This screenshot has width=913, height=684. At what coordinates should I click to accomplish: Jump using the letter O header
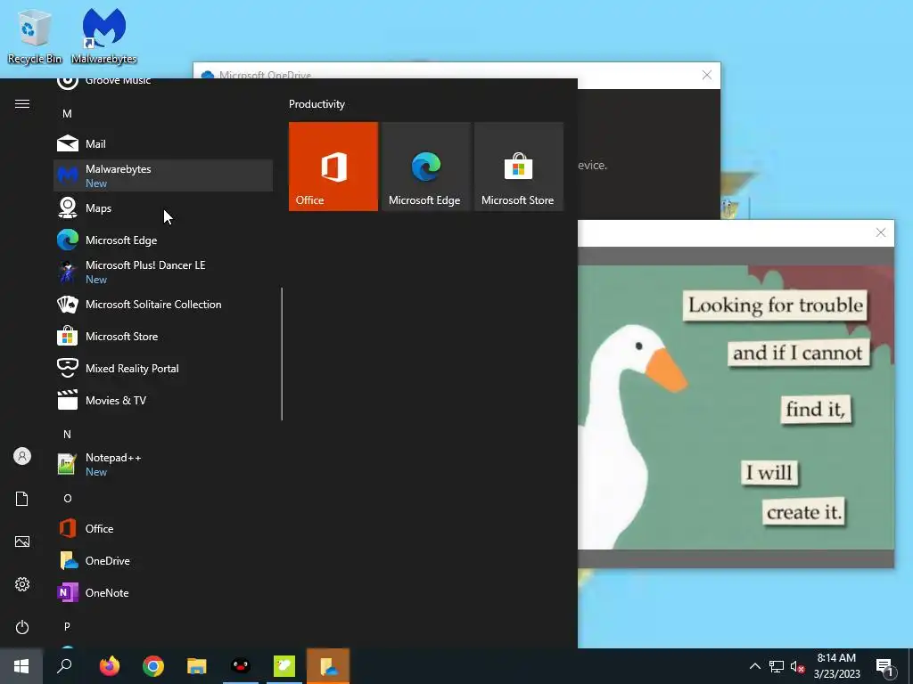click(x=68, y=499)
